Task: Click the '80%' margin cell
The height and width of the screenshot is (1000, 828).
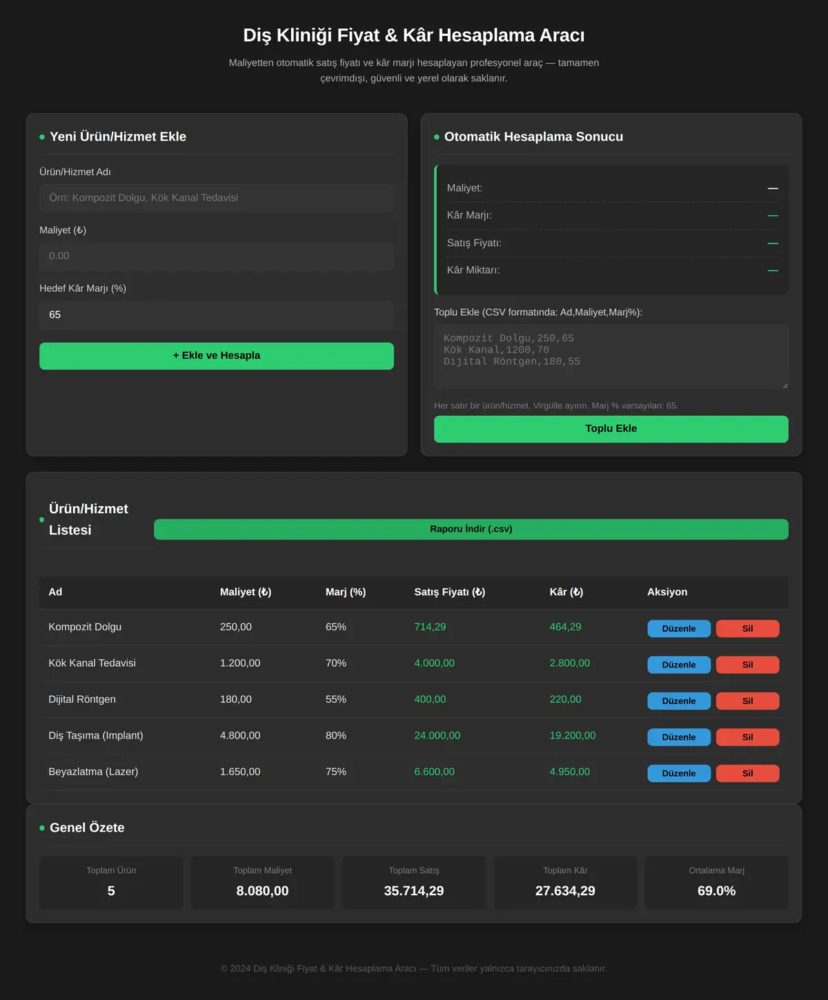Action: coord(336,736)
